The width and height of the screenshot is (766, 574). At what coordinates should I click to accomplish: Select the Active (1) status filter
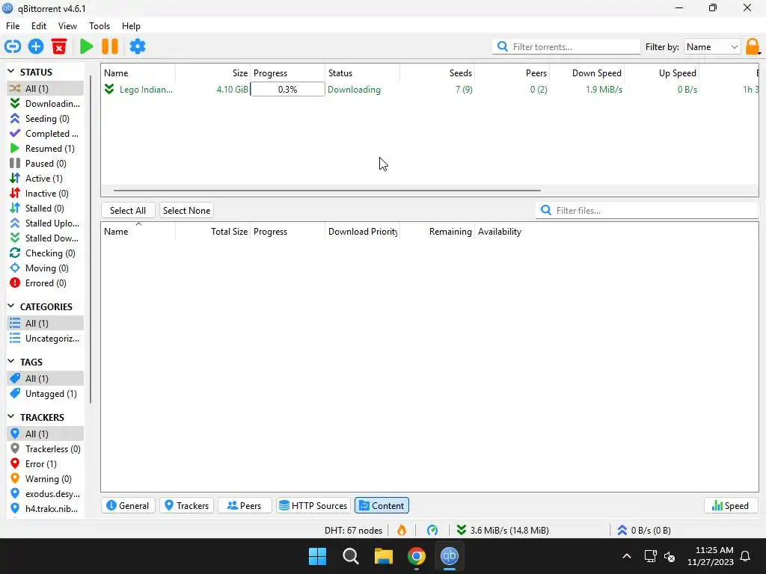click(46, 179)
